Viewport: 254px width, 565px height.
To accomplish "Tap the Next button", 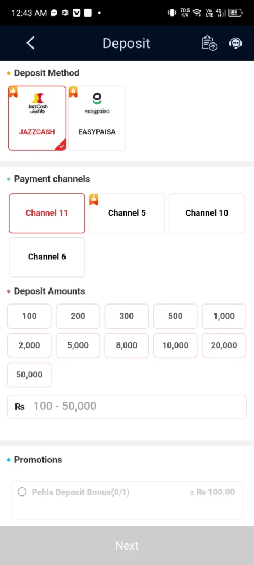I will click(x=127, y=546).
